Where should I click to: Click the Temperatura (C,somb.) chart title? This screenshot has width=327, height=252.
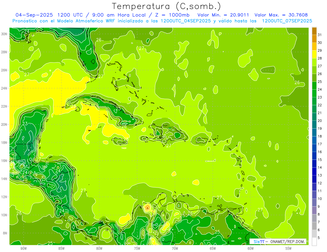(x=166, y=6)
